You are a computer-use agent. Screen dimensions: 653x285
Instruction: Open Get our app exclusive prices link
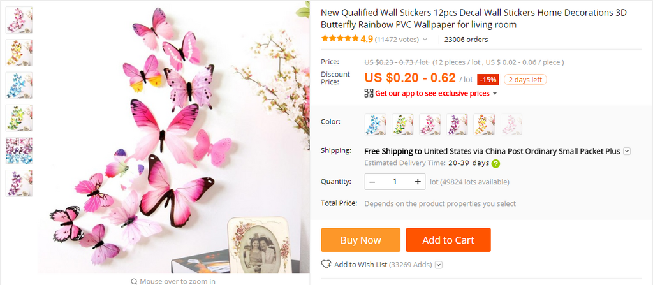[432, 93]
